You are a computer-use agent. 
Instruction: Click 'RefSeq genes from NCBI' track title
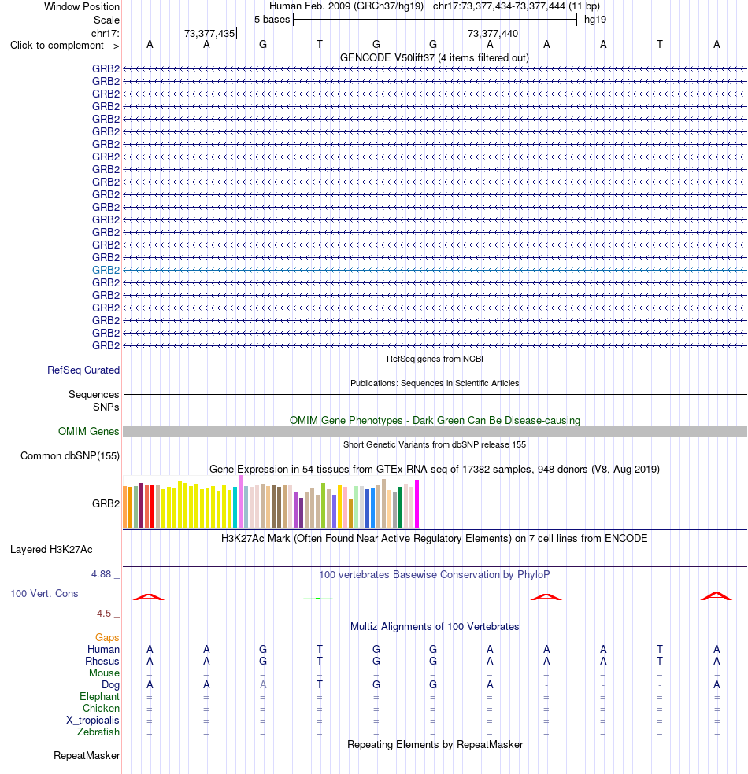435,359
